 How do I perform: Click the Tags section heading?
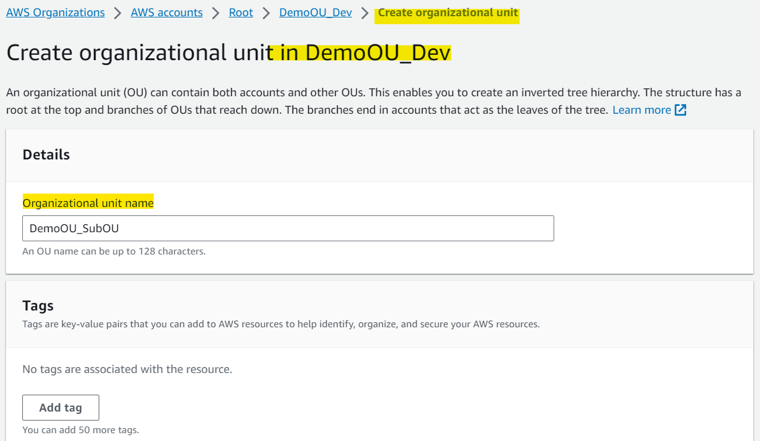[x=38, y=306]
